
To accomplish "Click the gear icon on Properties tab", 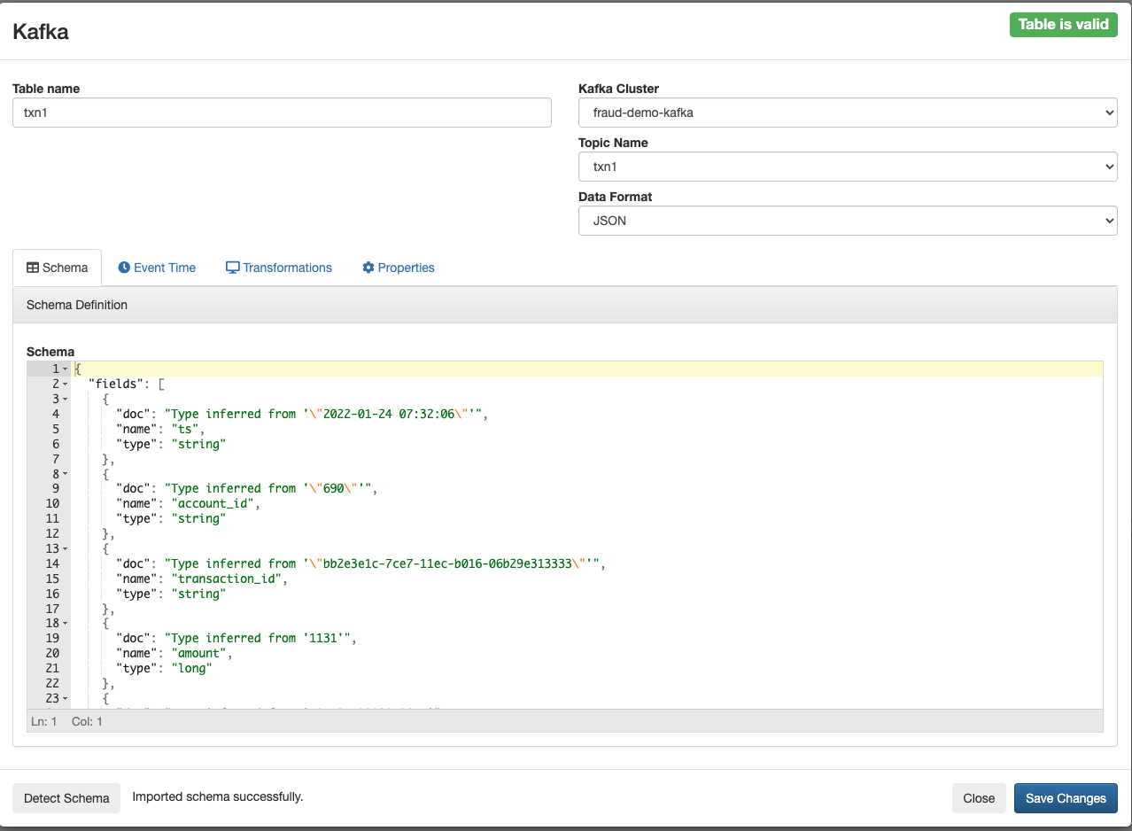I will 368,268.
